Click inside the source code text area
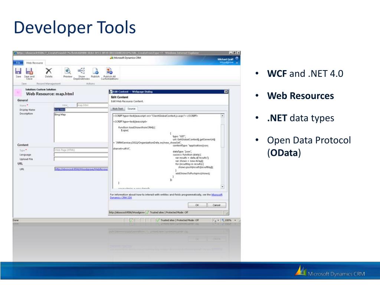This screenshot has height=285, width=380. click(167, 151)
